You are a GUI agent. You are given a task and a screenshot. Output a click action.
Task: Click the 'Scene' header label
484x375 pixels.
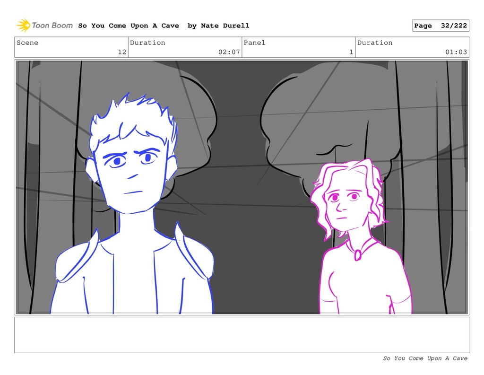[27, 43]
